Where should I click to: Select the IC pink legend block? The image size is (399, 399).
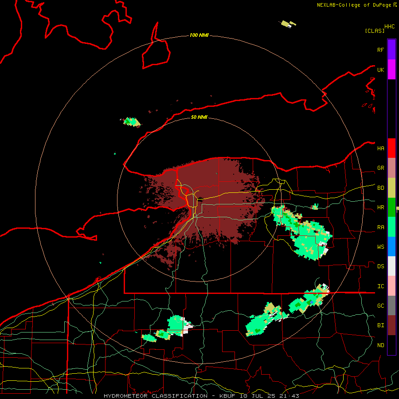391,286
